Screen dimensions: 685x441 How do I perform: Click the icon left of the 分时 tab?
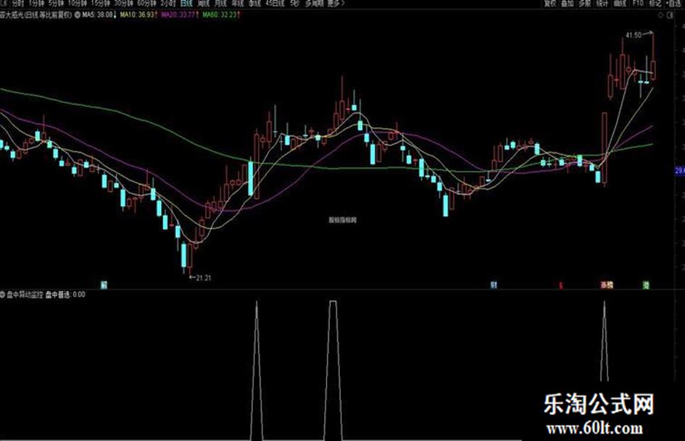(5, 3)
